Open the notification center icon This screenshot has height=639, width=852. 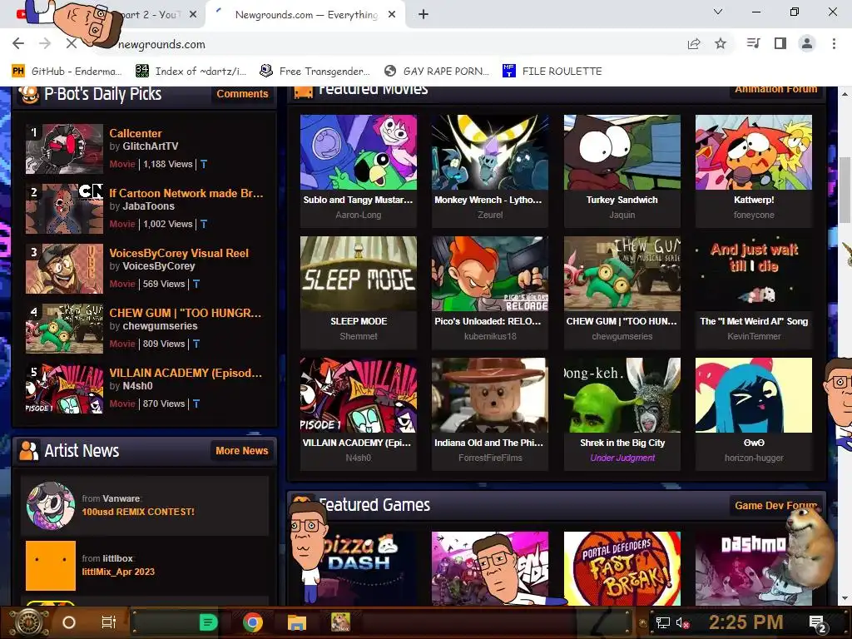pyautogui.click(x=817, y=623)
